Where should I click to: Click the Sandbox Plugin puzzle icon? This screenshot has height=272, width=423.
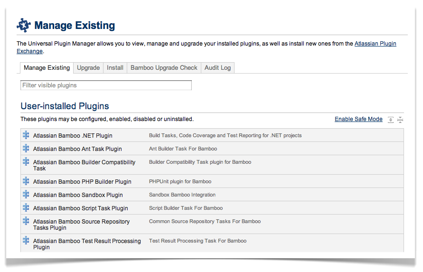tap(26, 194)
